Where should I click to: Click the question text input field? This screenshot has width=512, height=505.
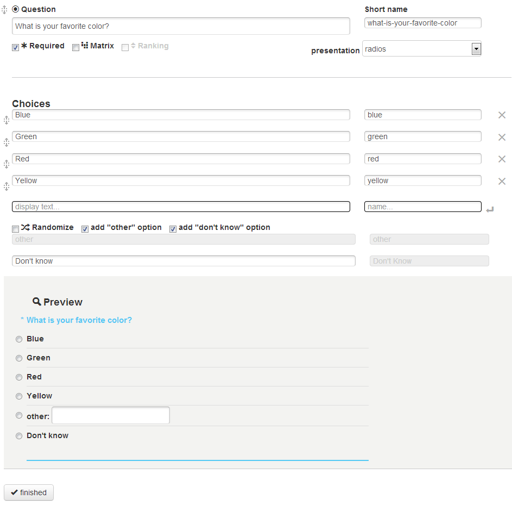pos(181,26)
